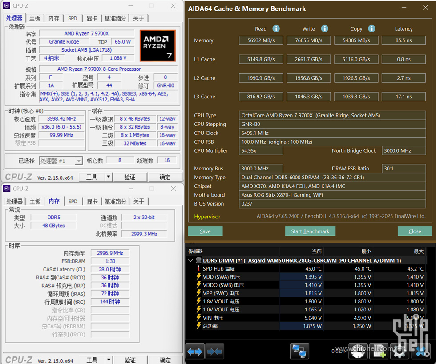Collapse the DDR5 DIMM sensor group

tap(191, 260)
